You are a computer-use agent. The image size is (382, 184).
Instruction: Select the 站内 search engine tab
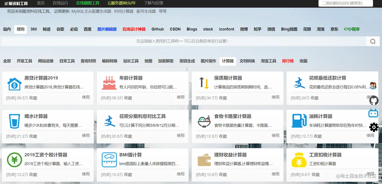7,29
